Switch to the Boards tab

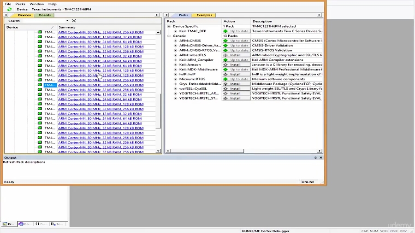45,15
